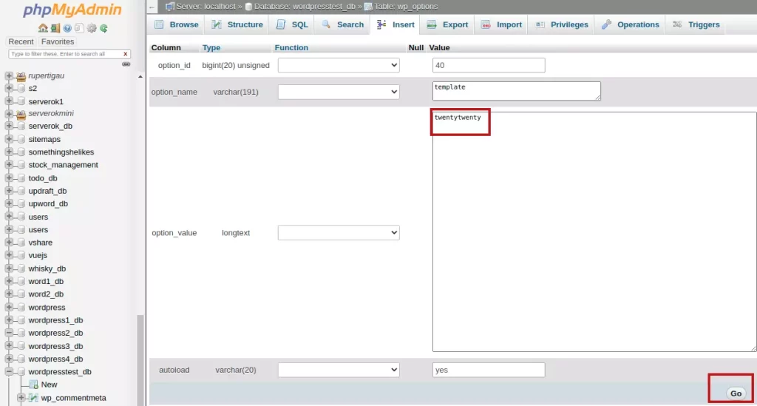Image resolution: width=757 pixels, height=406 pixels.
Task: Clear the database filter with red X
Action: click(125, 54)
